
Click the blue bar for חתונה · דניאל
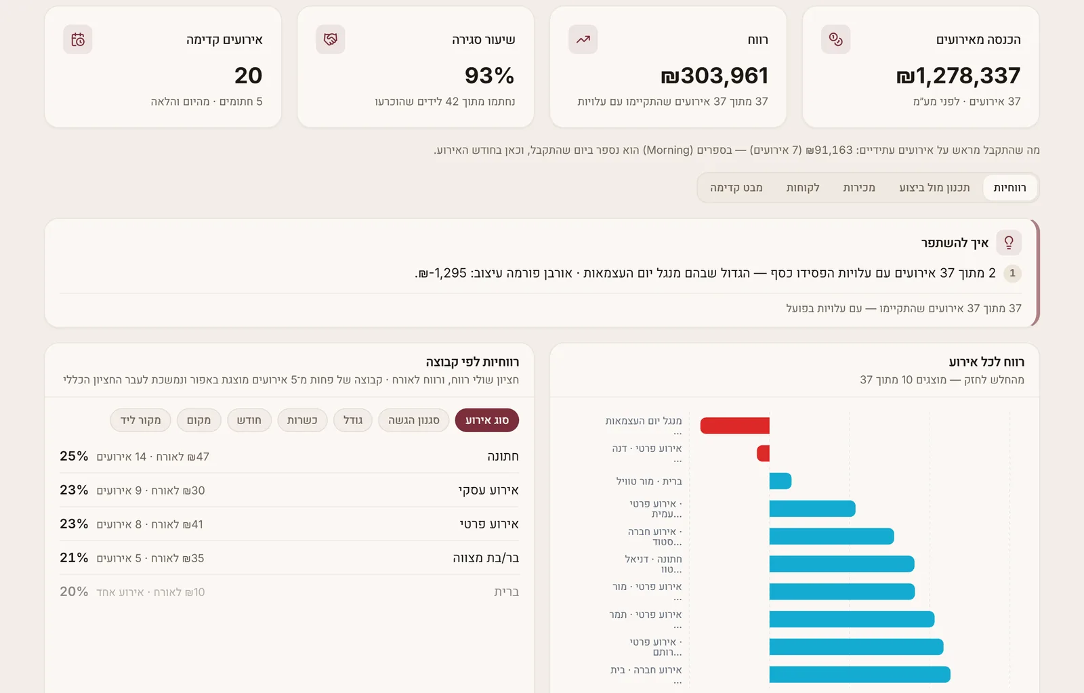click(842, 564)
